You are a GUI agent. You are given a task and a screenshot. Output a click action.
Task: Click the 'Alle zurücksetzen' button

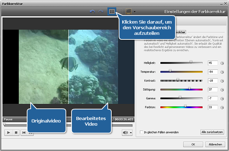(x=212, y=132)
